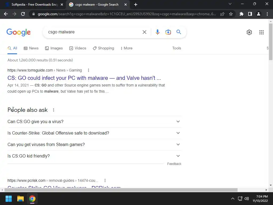Bookmark this page with the star icon
Image resolution: width=273 pixels, height=205 pixels.
coord(231,14)
